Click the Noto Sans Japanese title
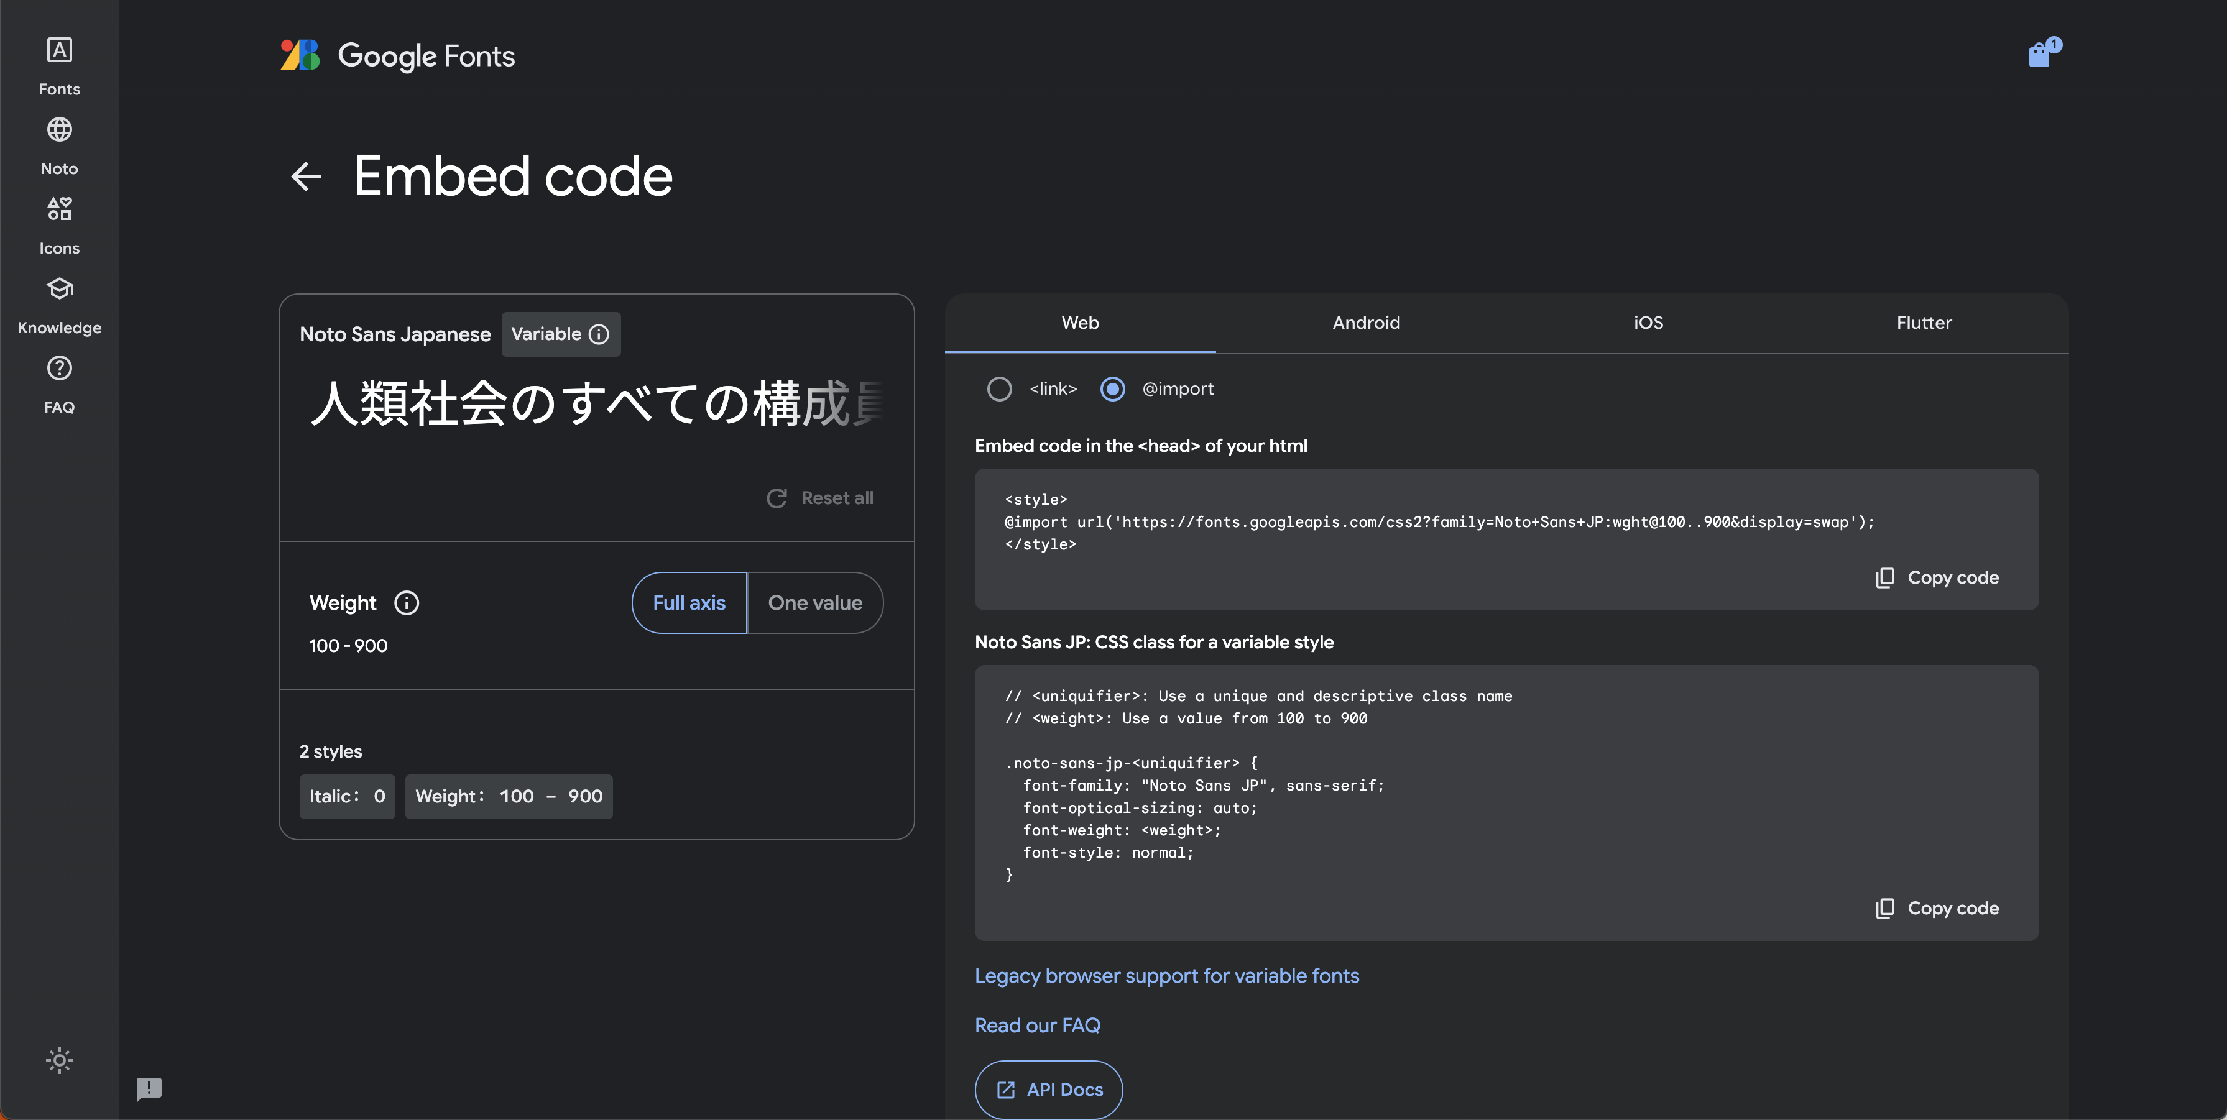 click(395, 334)
